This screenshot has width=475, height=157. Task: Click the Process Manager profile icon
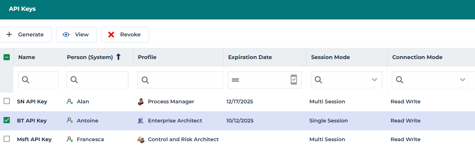click(x=141, y=102)
